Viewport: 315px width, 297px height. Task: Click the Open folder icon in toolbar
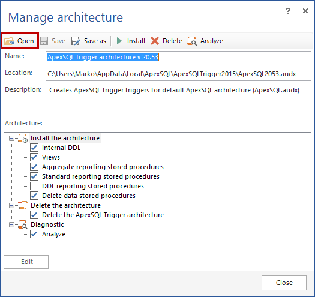9,41
